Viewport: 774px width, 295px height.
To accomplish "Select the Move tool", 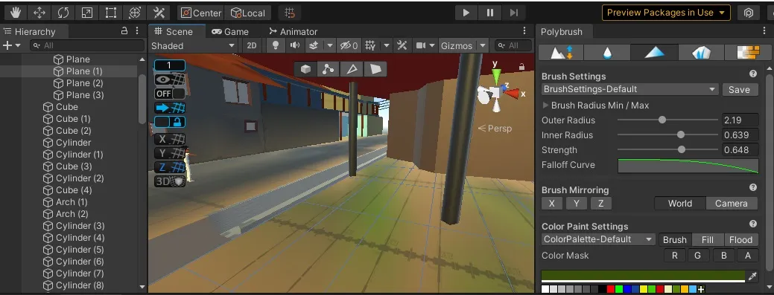I will click(39, 13).
